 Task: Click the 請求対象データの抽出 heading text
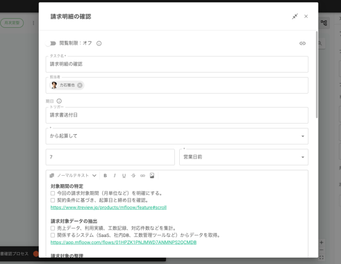point(74,221)
